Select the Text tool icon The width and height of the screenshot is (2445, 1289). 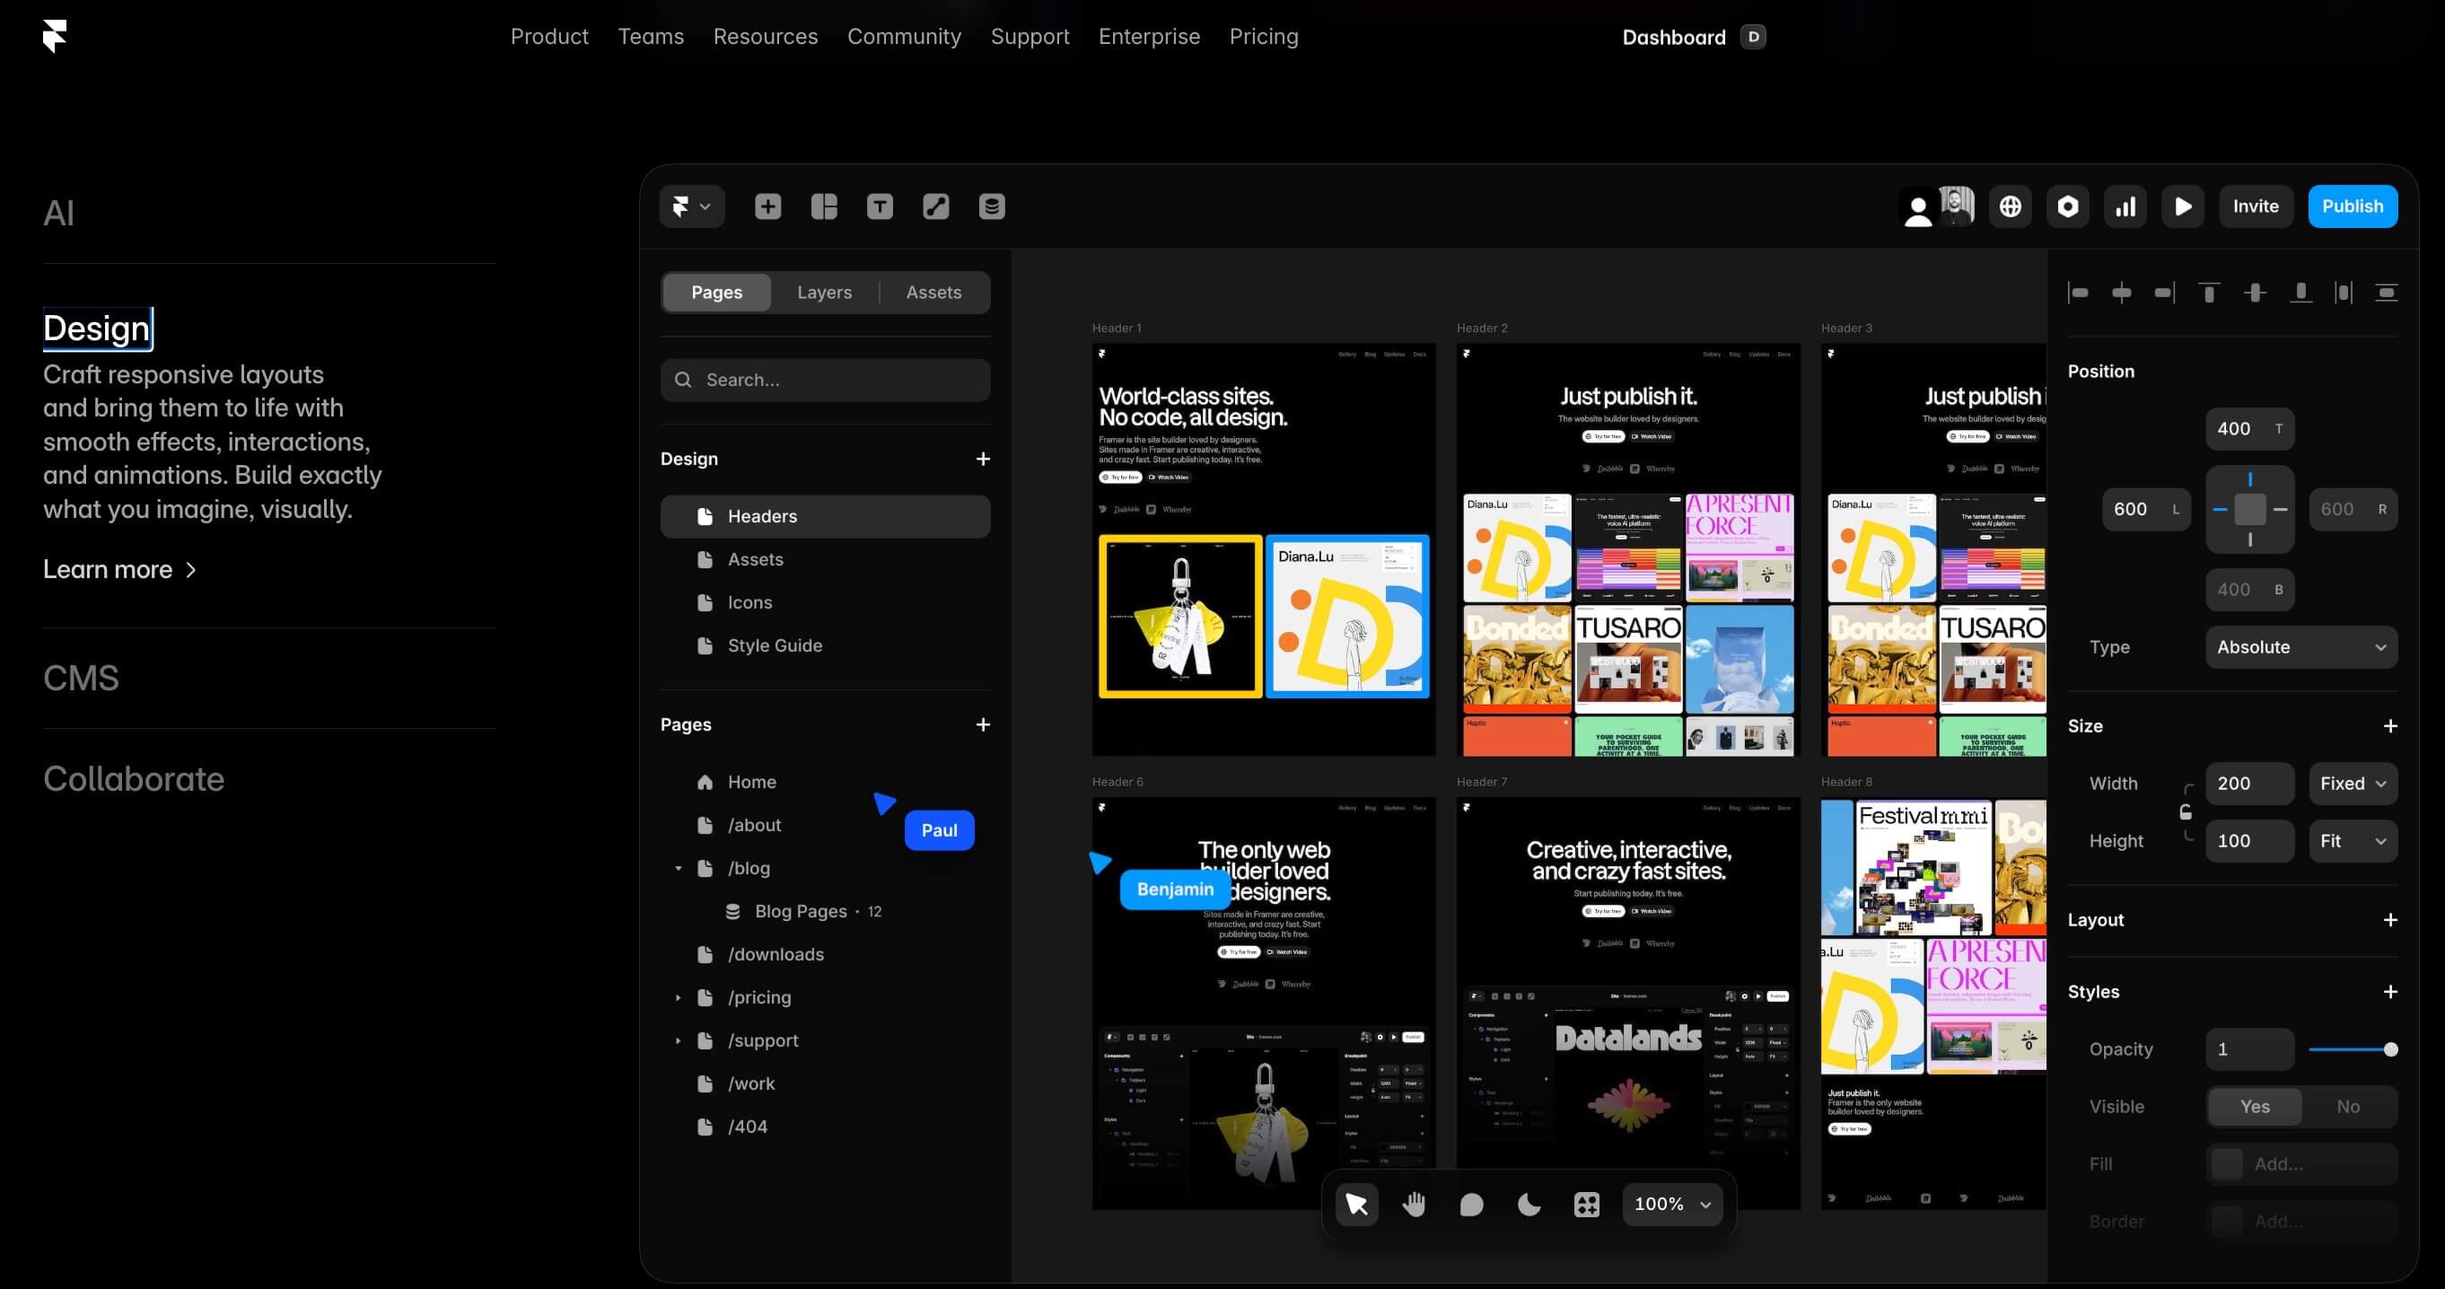[880, 206]
